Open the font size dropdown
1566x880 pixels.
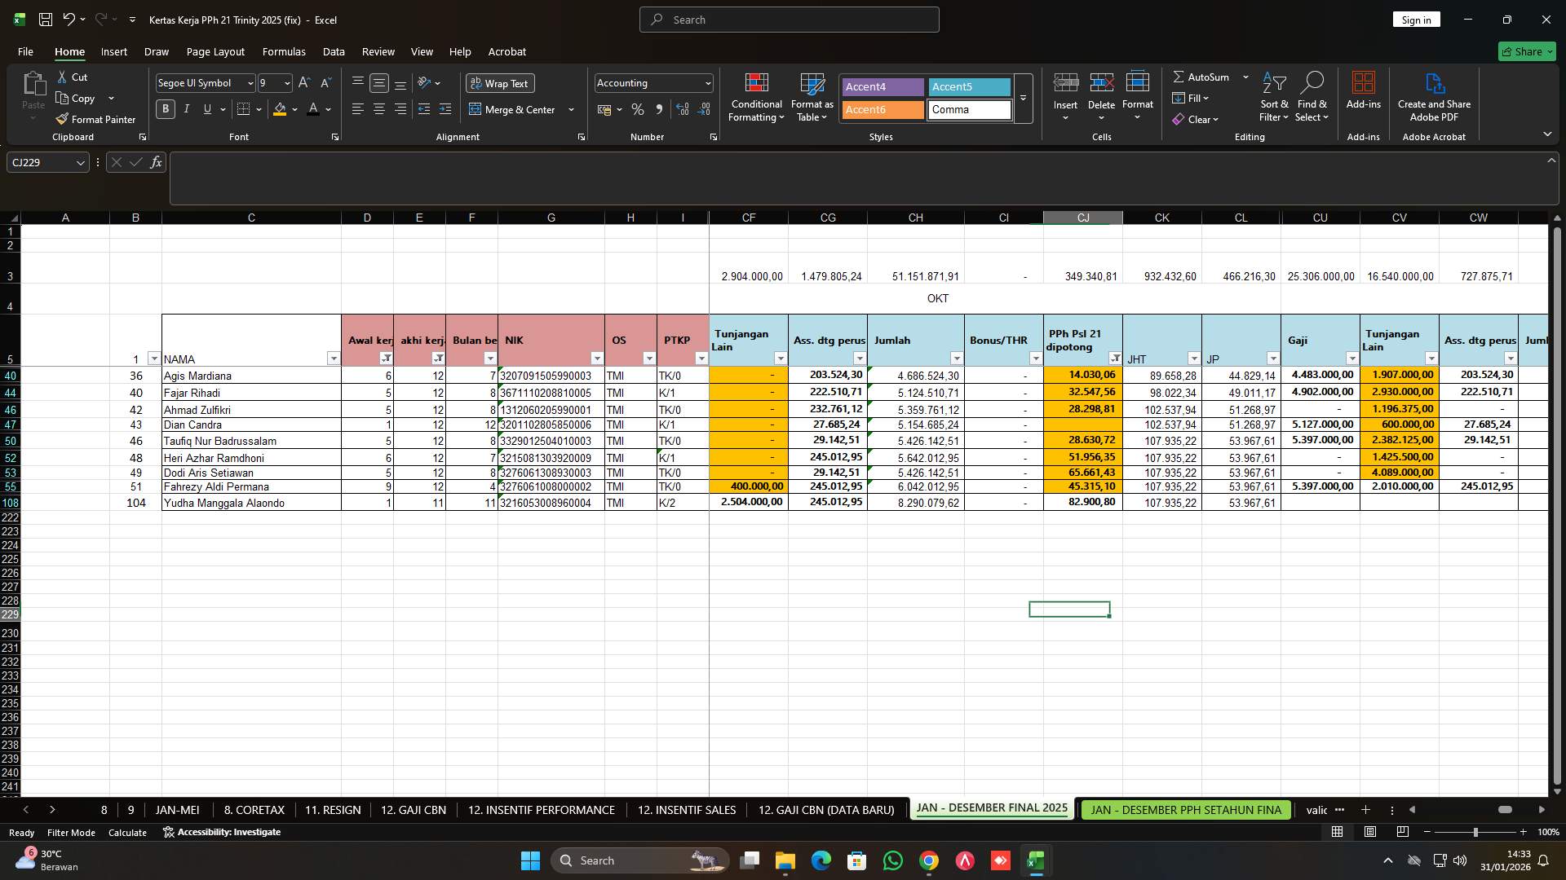coord(286,82)
